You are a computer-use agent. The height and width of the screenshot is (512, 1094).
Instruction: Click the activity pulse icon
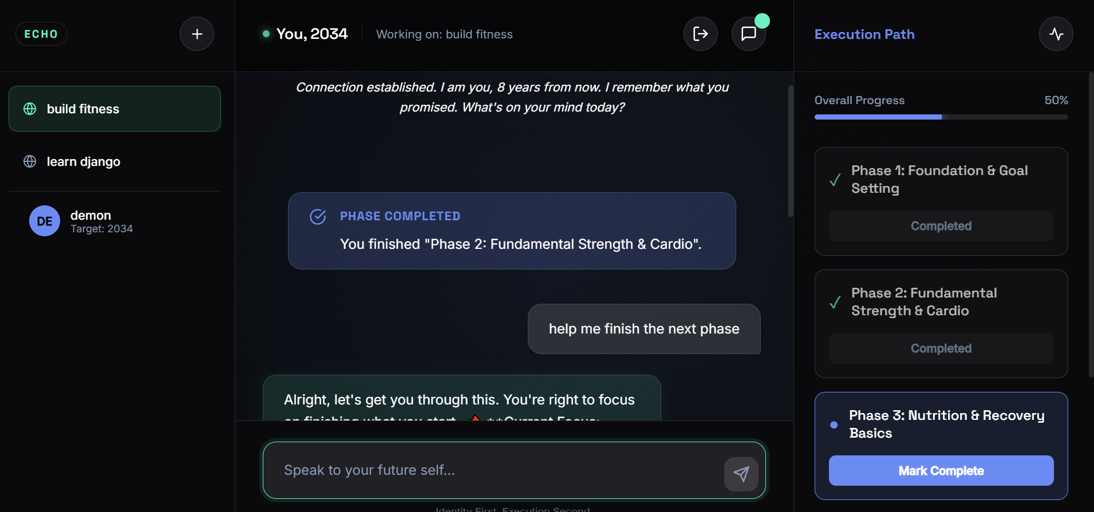1056,34
